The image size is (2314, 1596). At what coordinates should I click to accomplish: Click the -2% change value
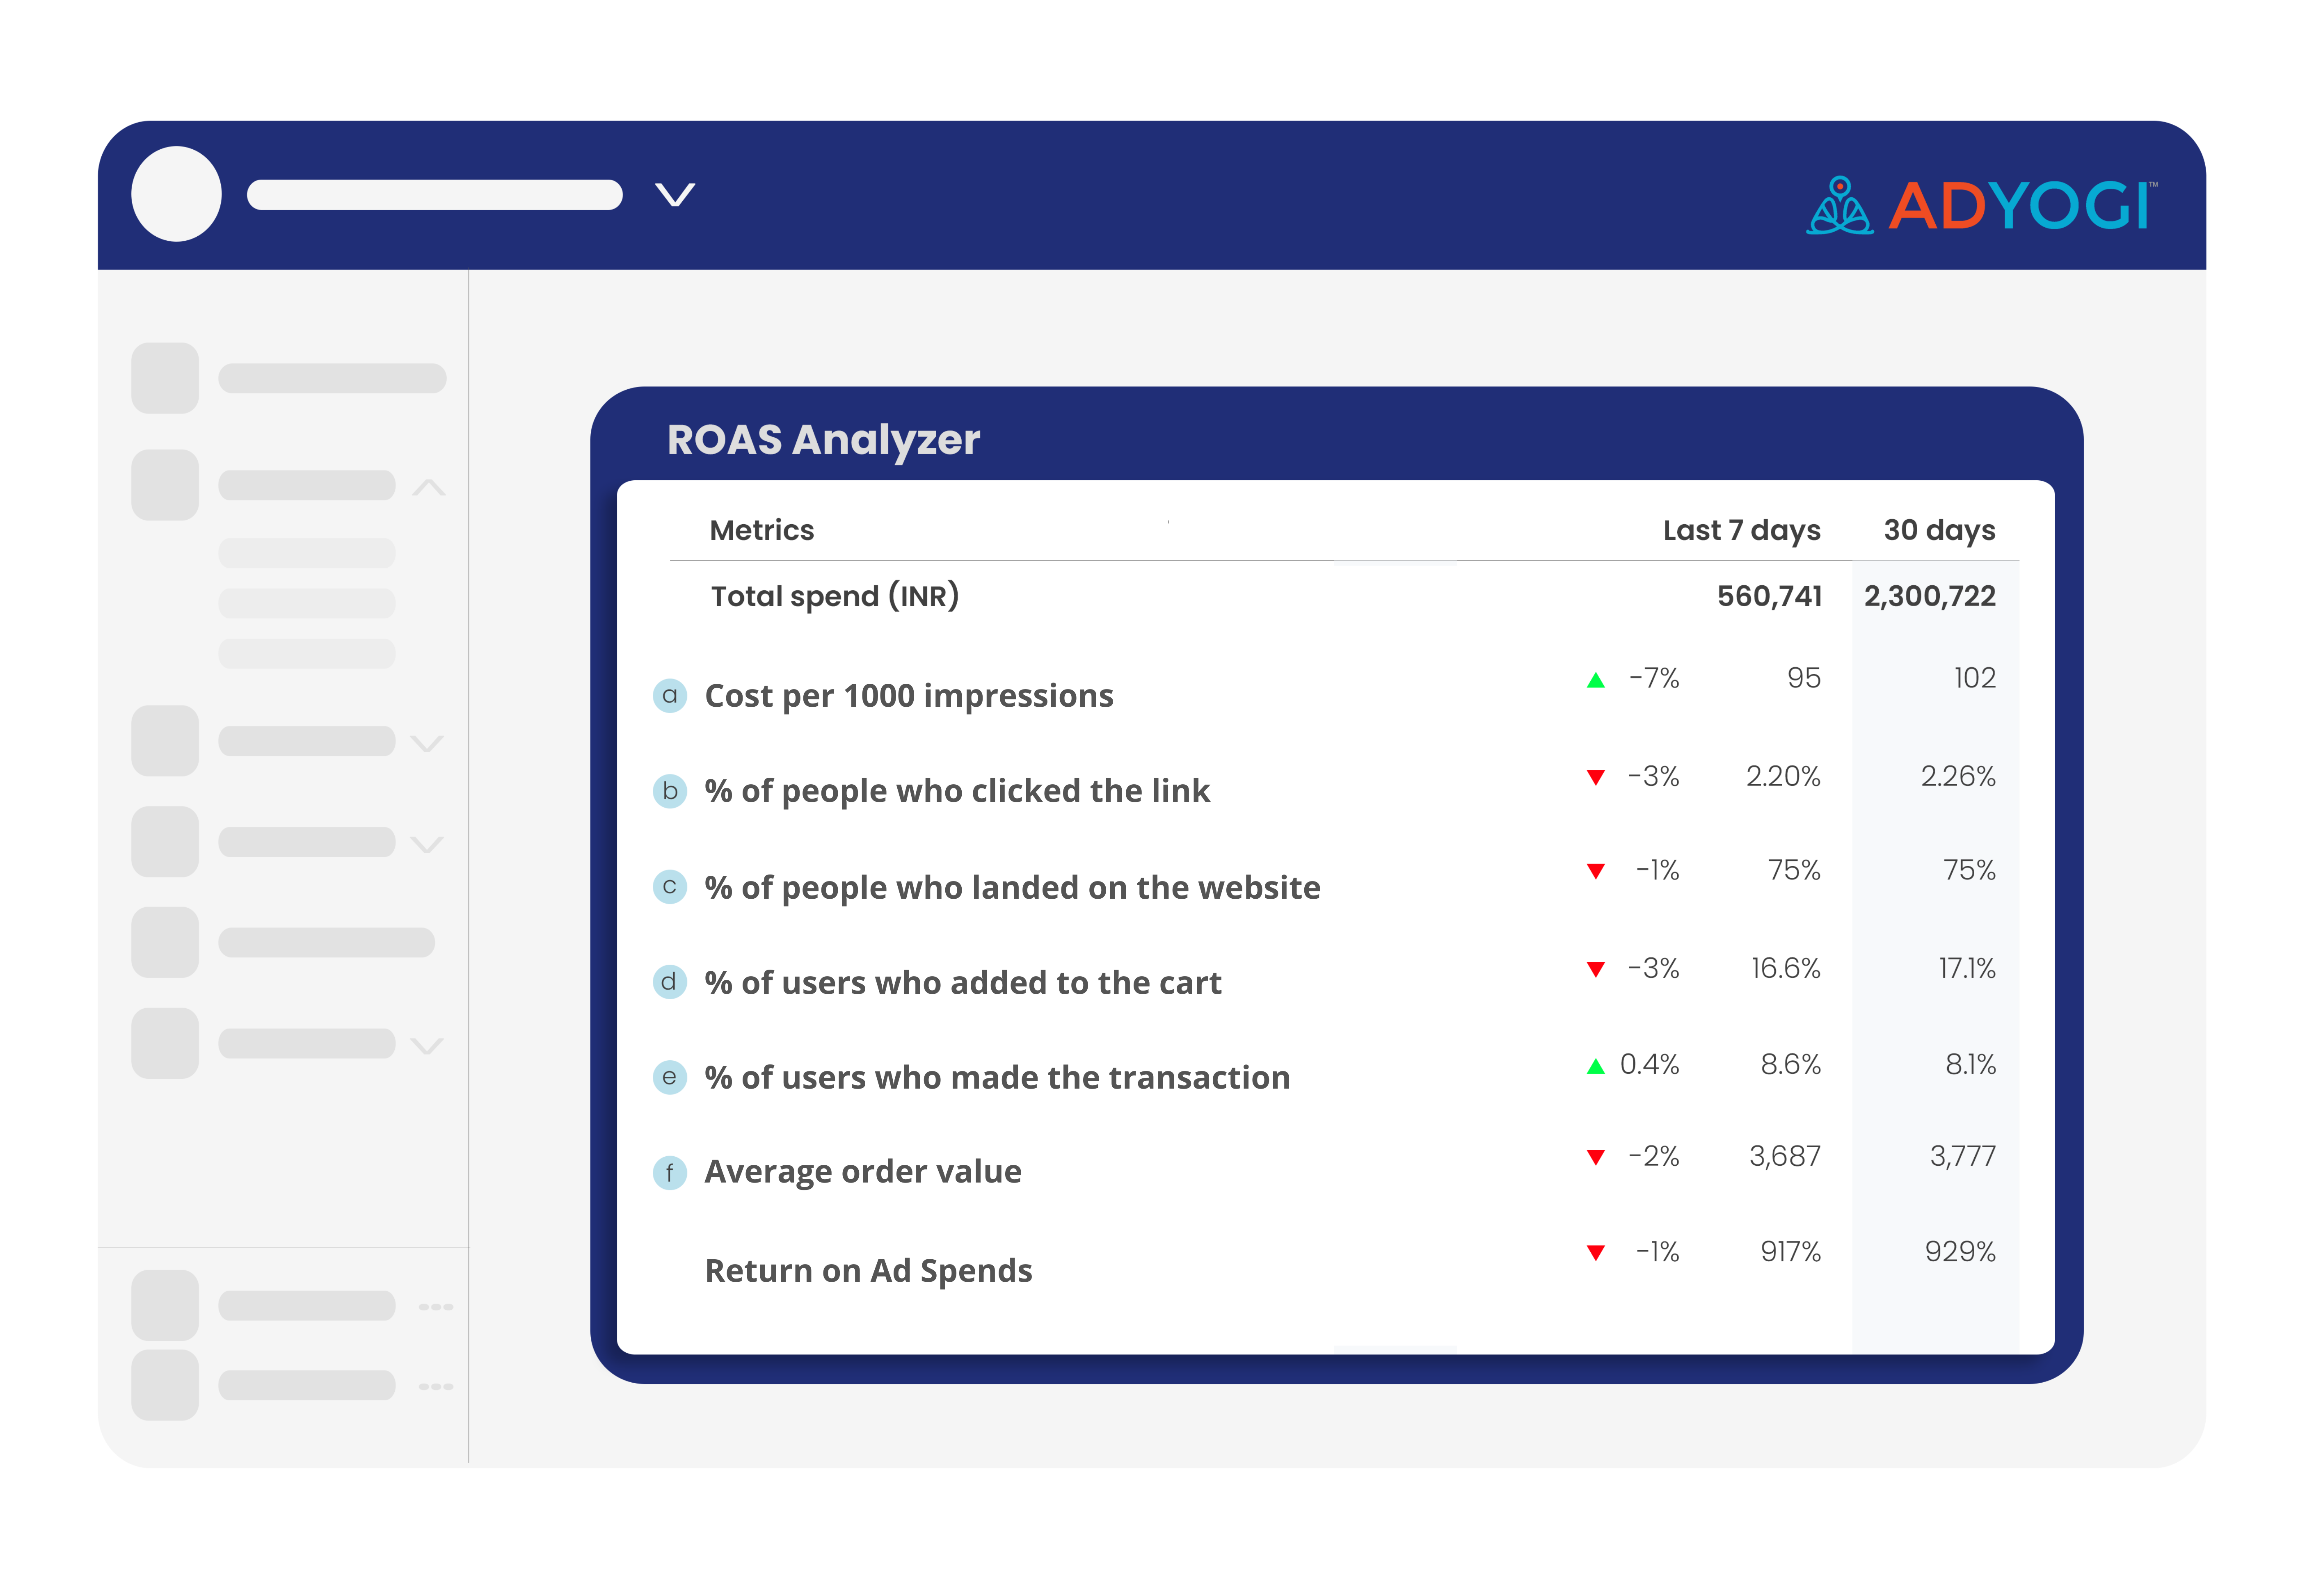coord(1654,1157)
